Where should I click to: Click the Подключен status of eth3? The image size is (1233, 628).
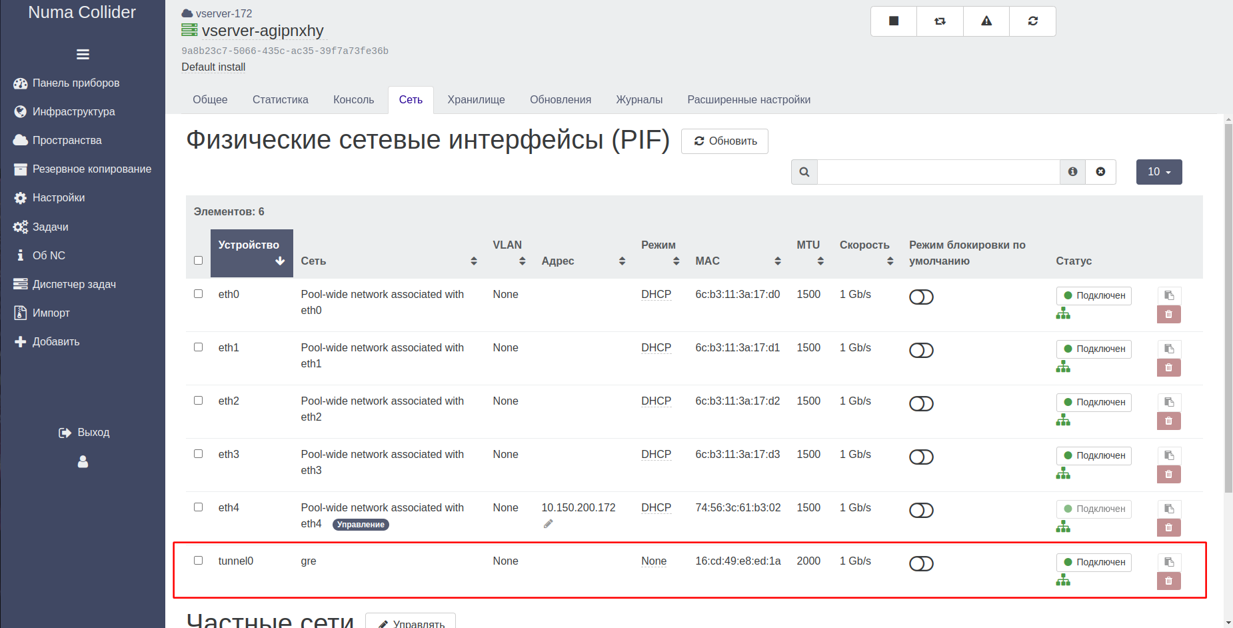(1094, 455)
